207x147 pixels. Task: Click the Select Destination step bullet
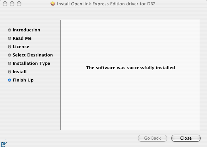click(x=9, y=55)
